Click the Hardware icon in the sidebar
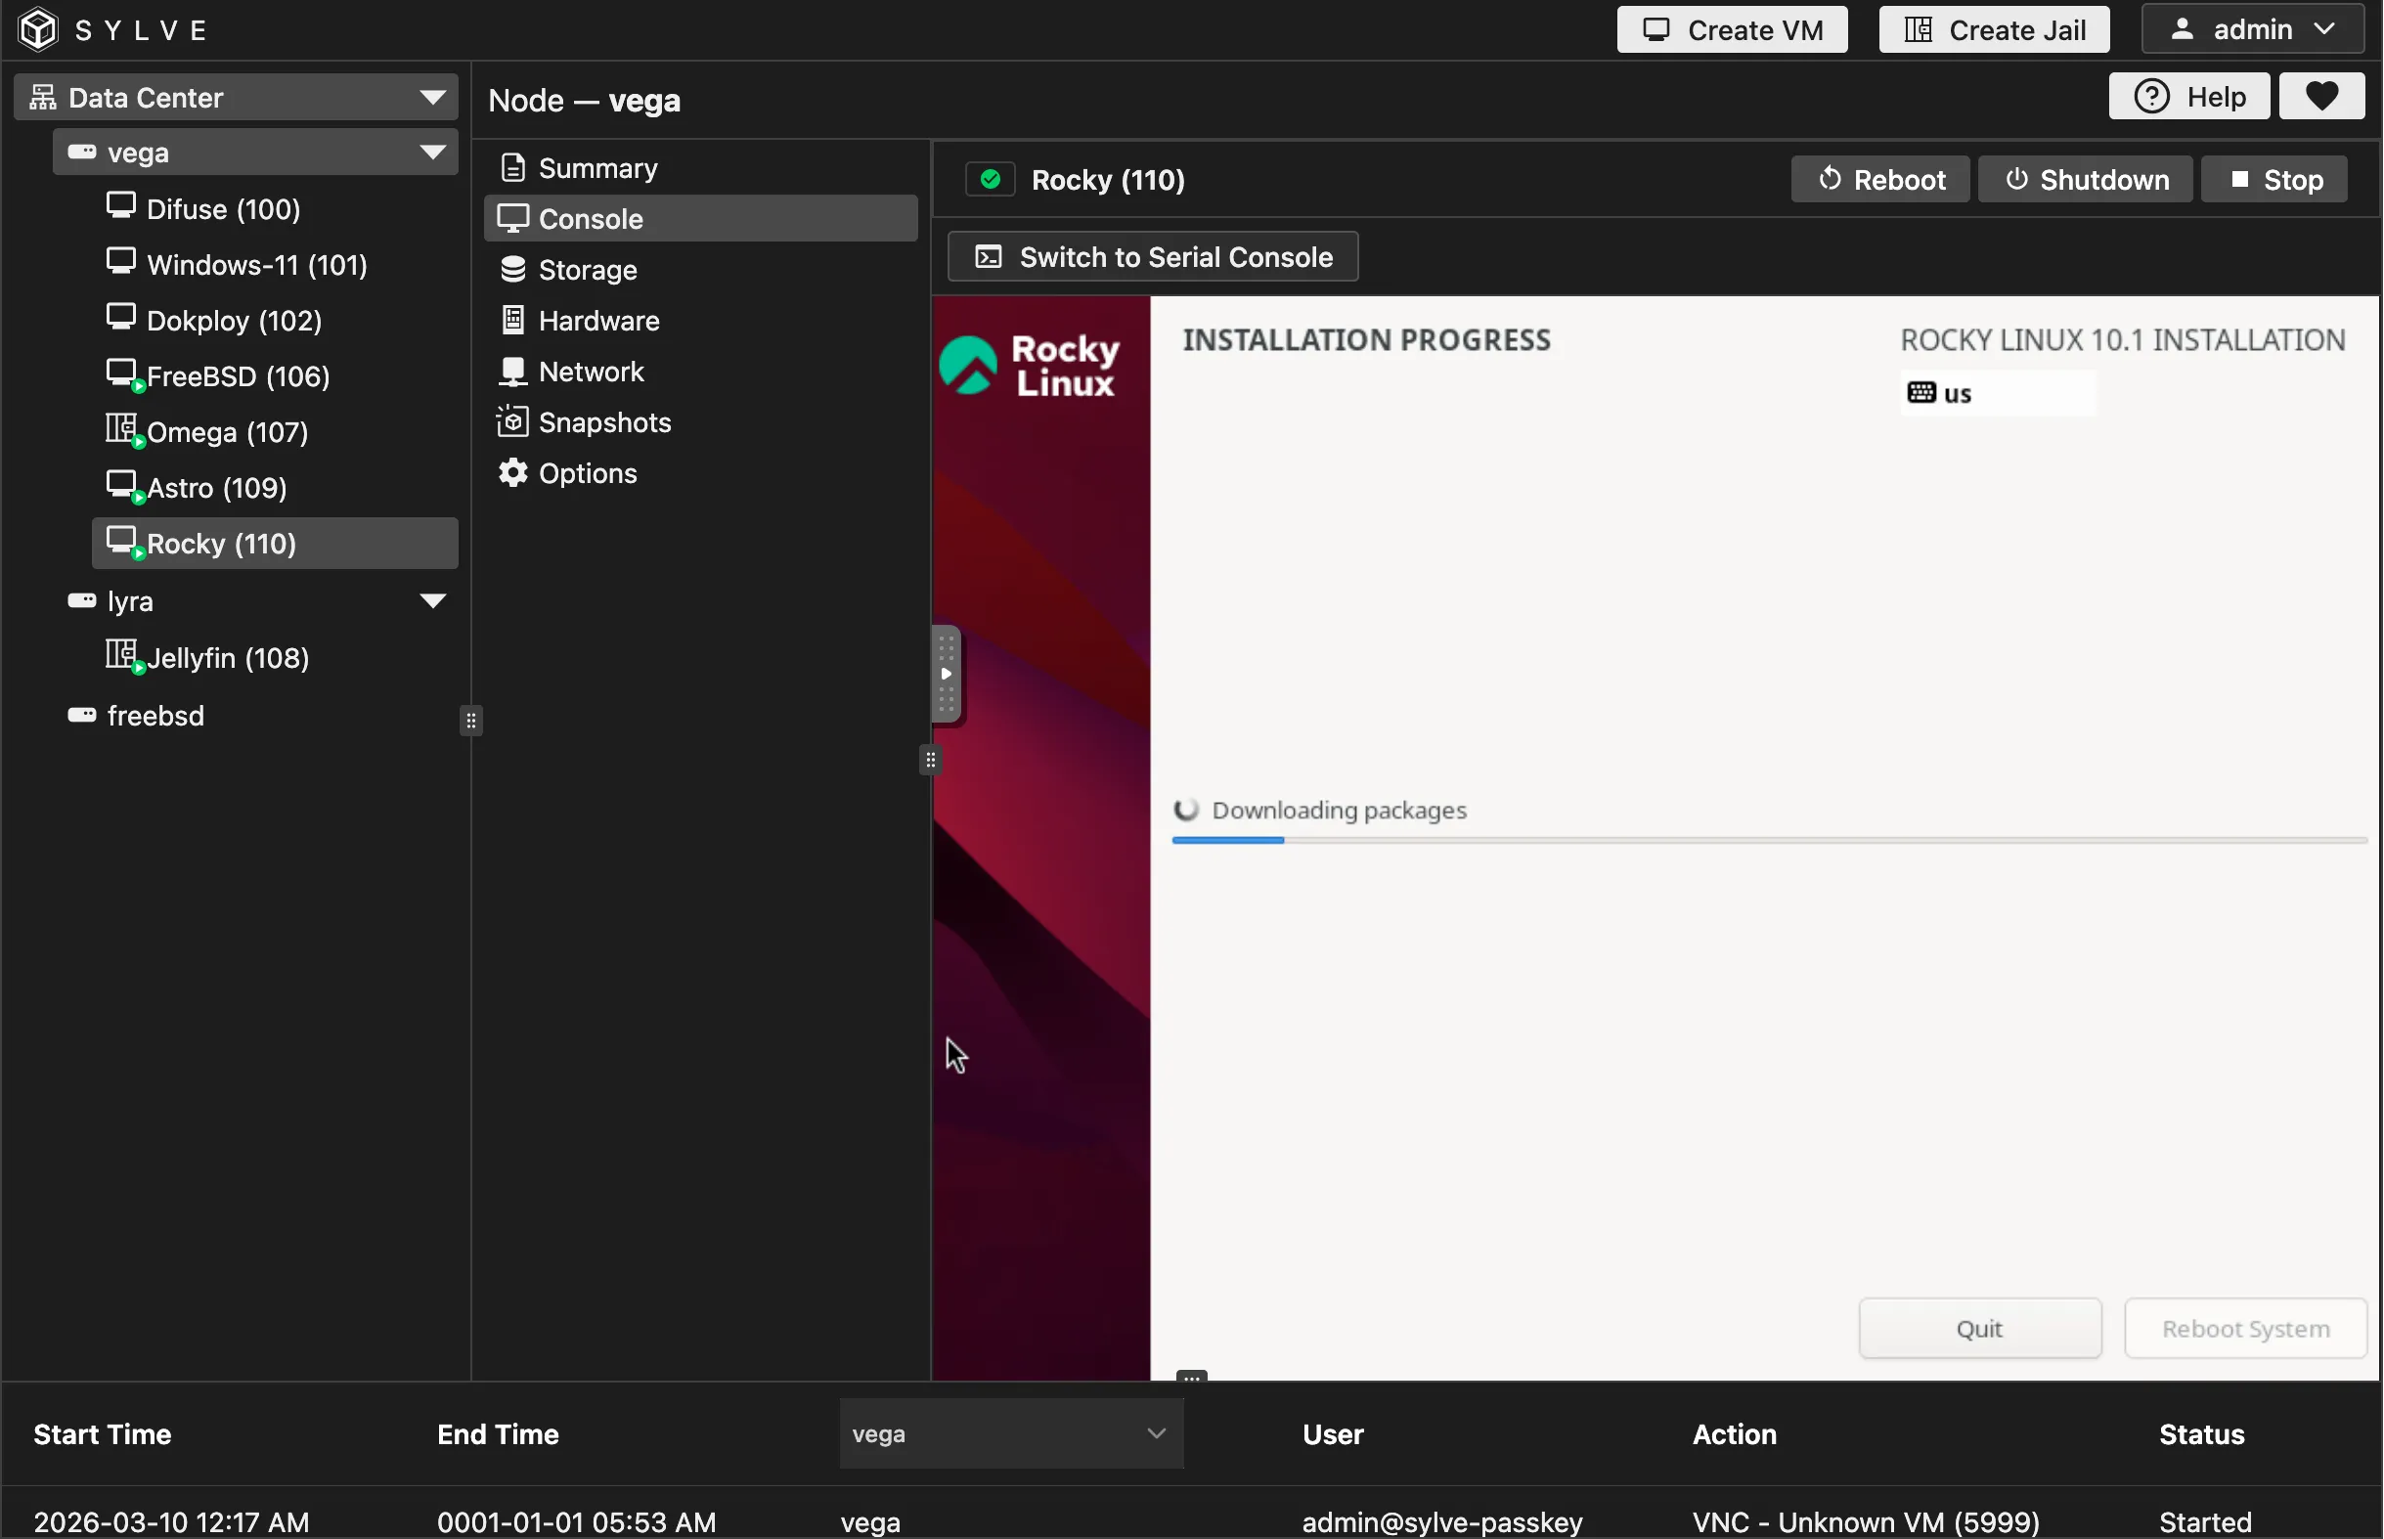 (x=513, y=320)
